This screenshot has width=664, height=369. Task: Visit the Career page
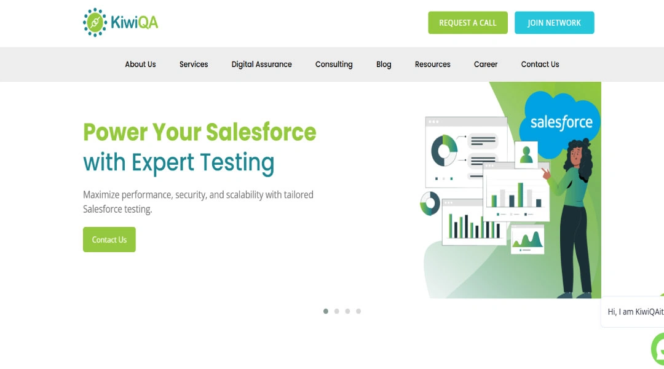pyautogui.click(x=486, y=65)
